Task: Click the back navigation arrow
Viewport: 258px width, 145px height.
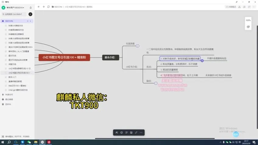Action: click(x=39, y=7)
